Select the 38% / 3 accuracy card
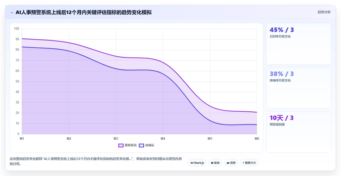Viewport: 341px width, 176px height. [x=299, y=88]
